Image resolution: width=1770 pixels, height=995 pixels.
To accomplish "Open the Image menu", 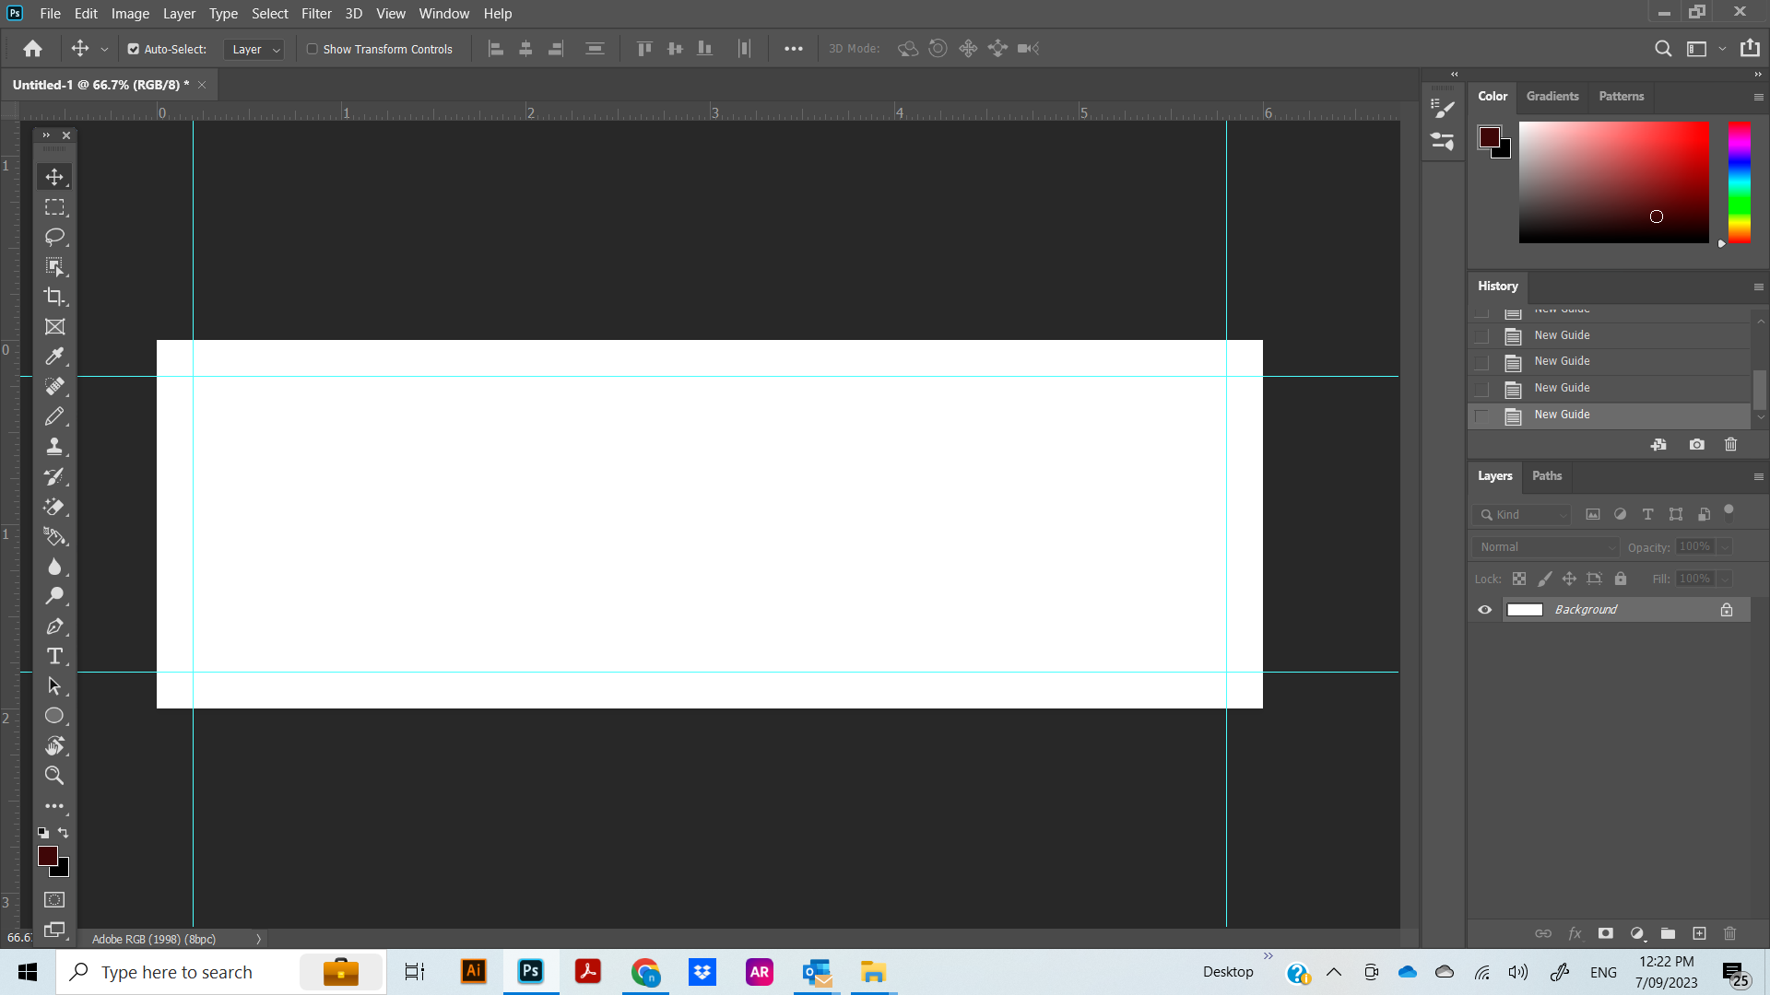I will [x=130, y=13].
